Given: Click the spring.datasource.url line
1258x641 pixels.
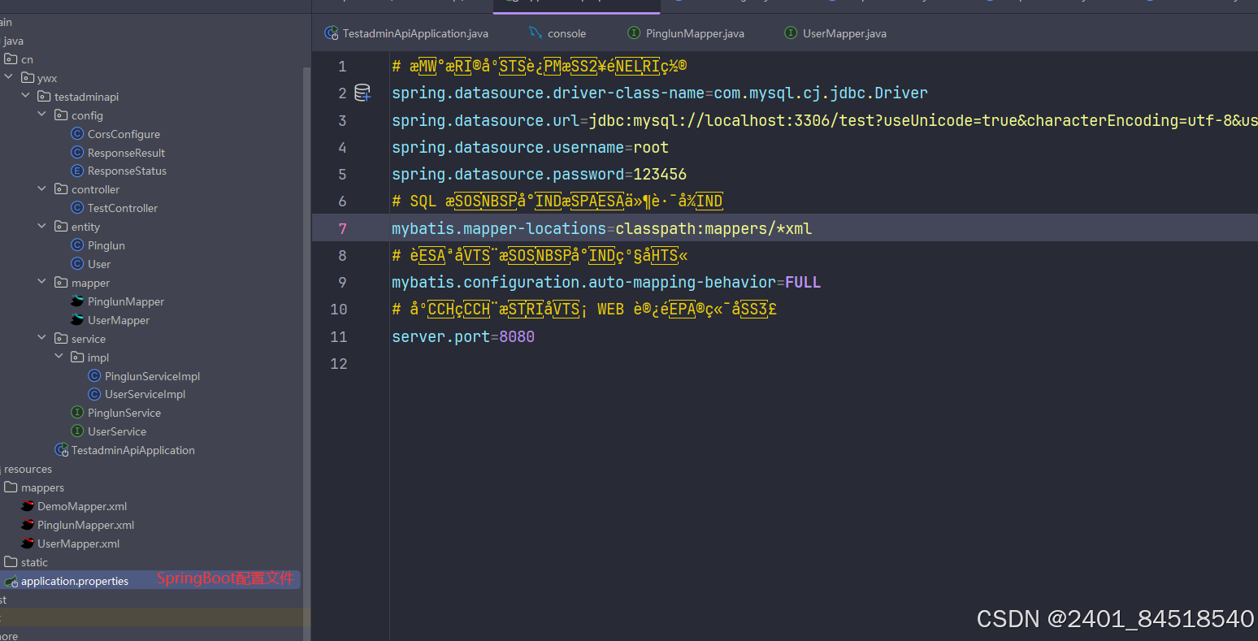Looking at the screenshot, I should (x=825, y=120).
